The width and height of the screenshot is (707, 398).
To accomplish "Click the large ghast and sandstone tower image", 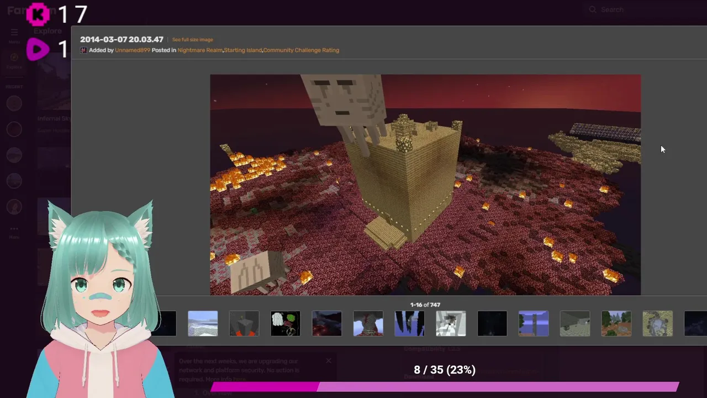I will click(425, 185).
